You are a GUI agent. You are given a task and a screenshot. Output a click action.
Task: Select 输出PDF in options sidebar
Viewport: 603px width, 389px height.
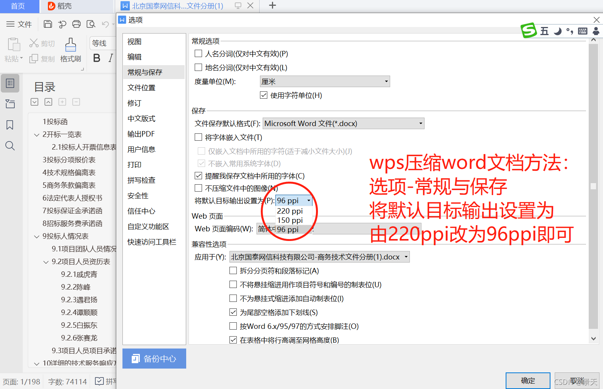click(154, 134)
